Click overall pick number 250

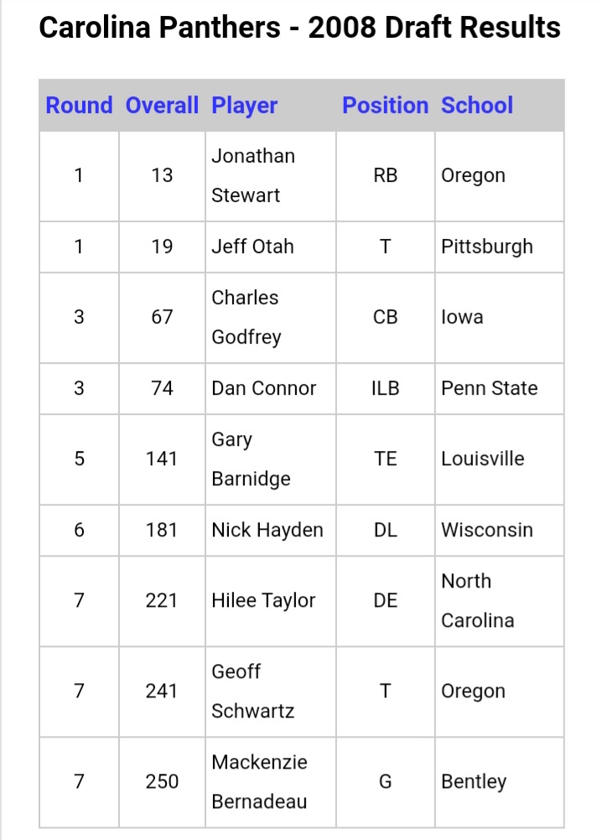pos(162,781)
